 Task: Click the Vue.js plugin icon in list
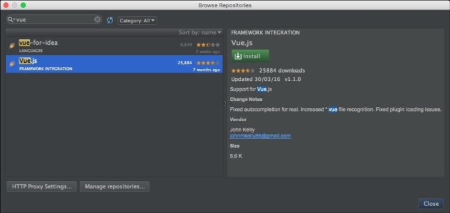(12, 64)
